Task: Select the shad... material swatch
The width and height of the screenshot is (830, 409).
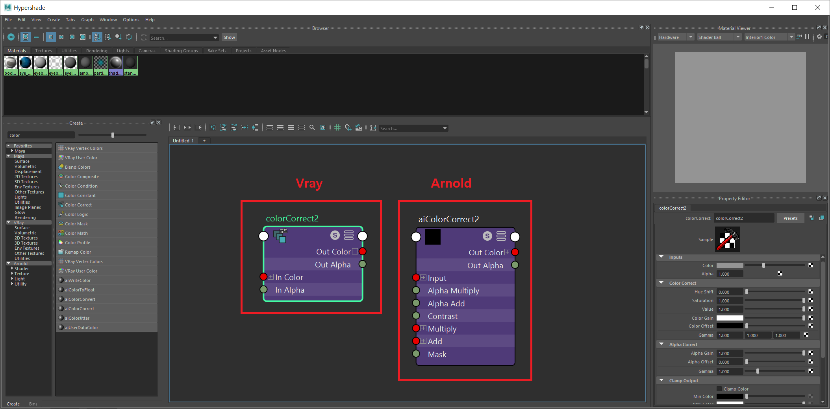Action: tap(115, 66)
